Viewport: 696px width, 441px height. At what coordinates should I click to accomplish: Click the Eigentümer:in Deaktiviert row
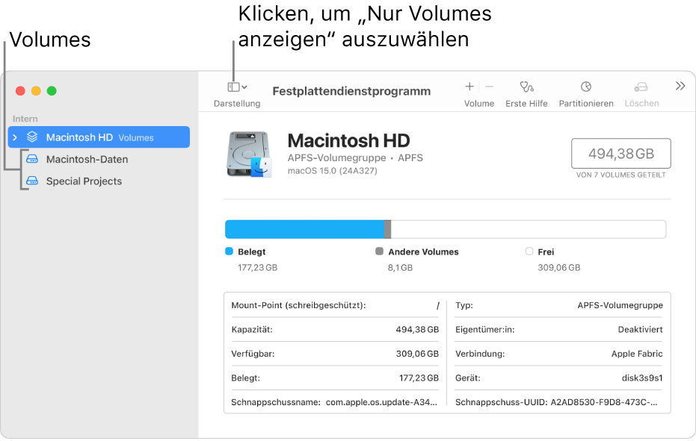pos(559,329)
